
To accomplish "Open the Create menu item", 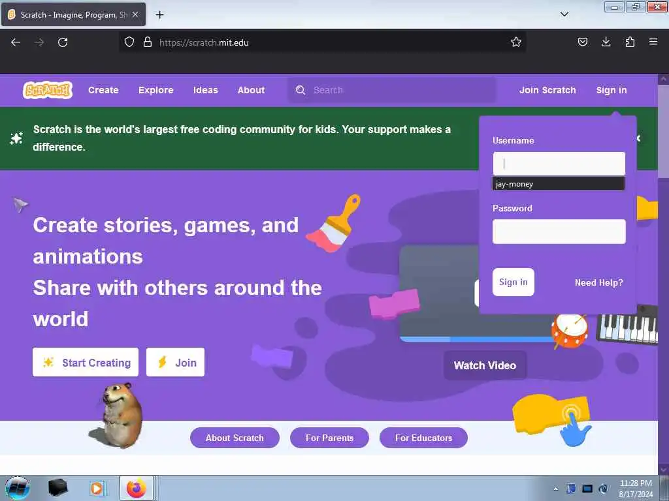I will tap(103, 90).
